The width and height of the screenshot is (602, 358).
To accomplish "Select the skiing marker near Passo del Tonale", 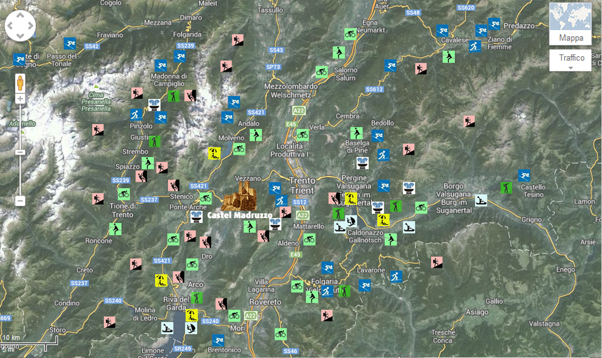I will coord(71,43).
